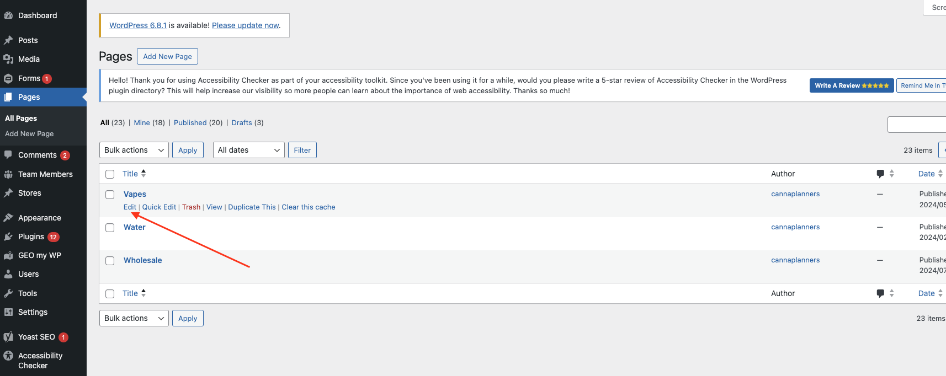
Task: Click the Remind Me button
Action: pos(921,85)
